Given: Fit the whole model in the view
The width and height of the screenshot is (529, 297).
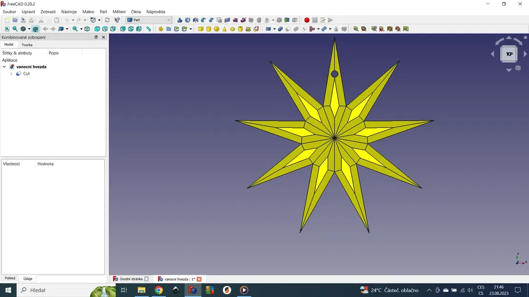Looking at the screenshot, I should (7, 29).
